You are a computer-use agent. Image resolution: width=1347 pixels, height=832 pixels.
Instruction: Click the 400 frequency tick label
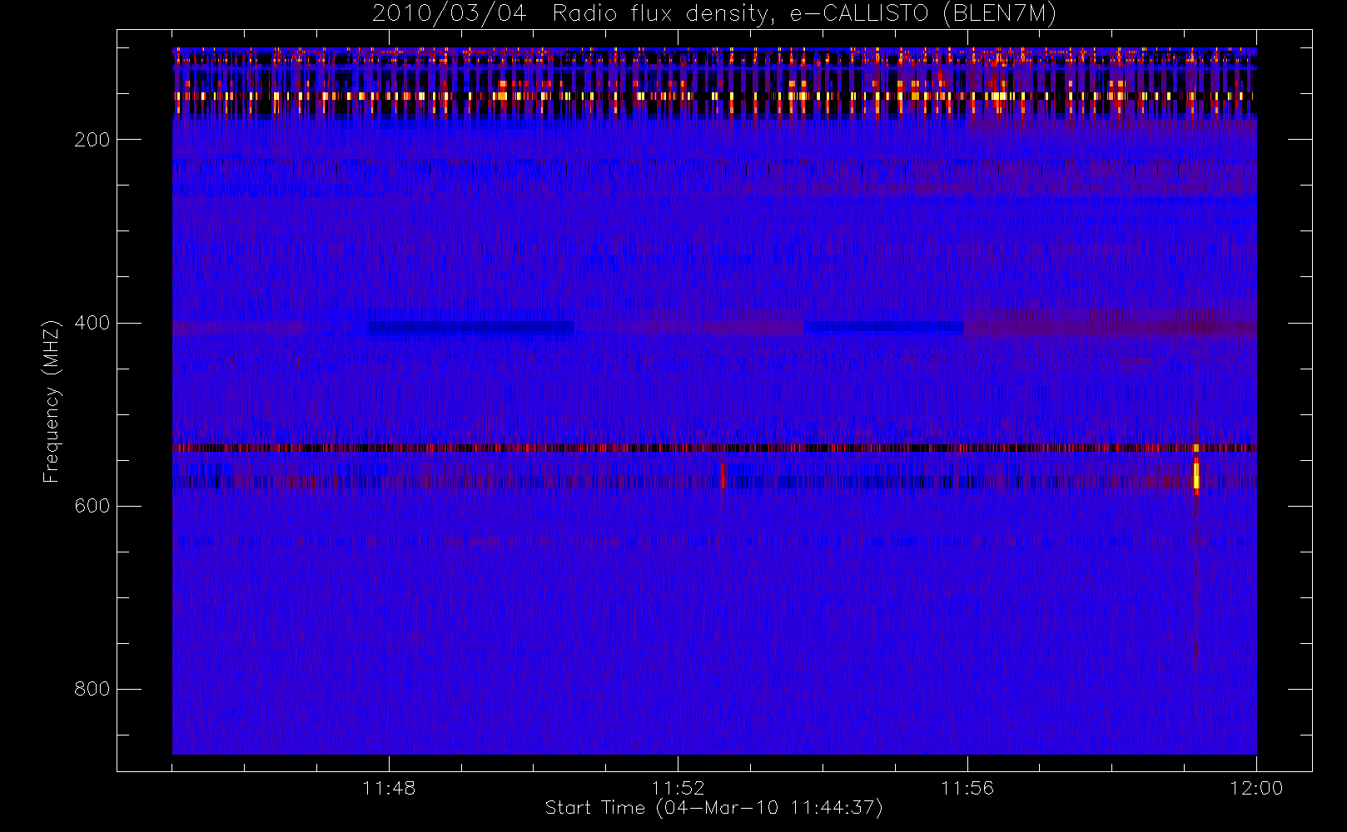[92, 323]
